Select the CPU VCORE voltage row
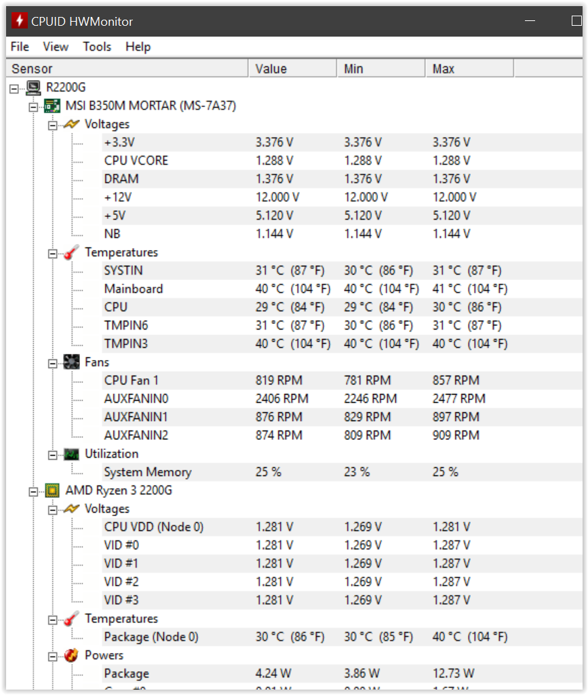This screenshot has width=588, height=695. coord(136,161)
